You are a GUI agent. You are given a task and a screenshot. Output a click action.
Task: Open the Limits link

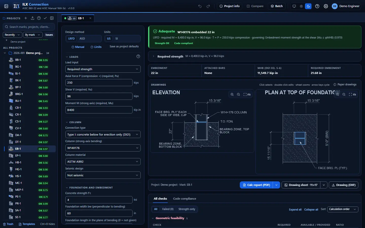(x=96, y=47)
